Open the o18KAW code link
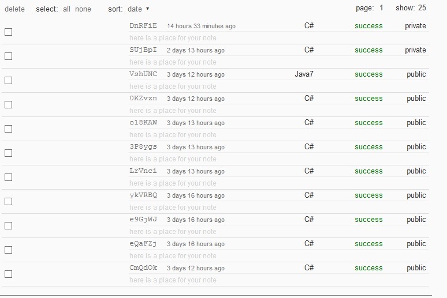Screen dimensions: 447x298 (143, 122)
